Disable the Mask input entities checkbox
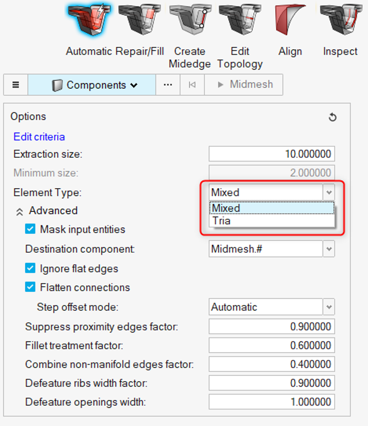The width and height of the screenshot is (368, 426). pos(31,229)
